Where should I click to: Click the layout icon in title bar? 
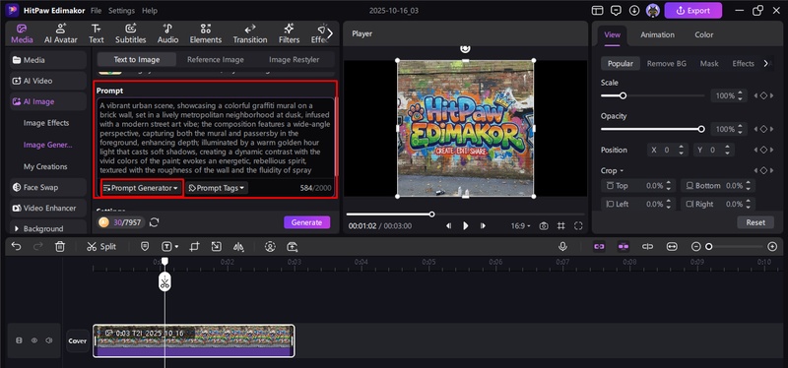coord(597,10)
